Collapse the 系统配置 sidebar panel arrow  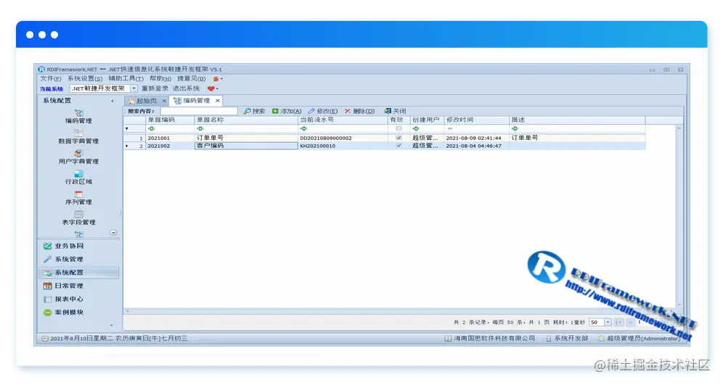point(113,101)
